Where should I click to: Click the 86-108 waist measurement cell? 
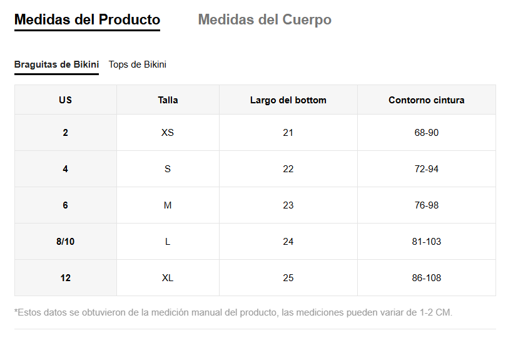(x=426, y=278)
